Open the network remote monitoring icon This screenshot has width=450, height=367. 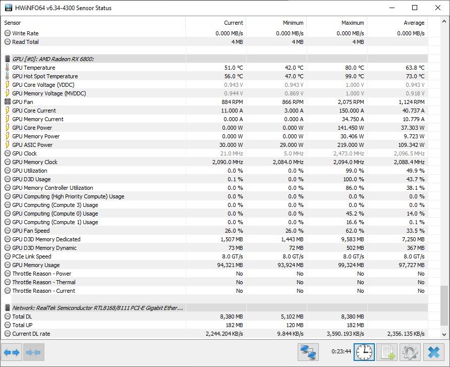308,352
